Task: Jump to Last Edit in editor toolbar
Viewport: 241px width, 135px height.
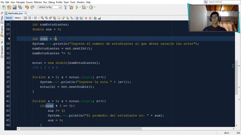Action: tap(26, 18)
